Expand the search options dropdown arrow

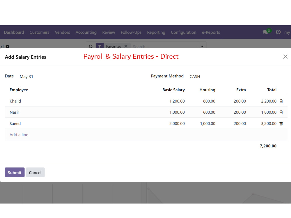pos(202,46)
